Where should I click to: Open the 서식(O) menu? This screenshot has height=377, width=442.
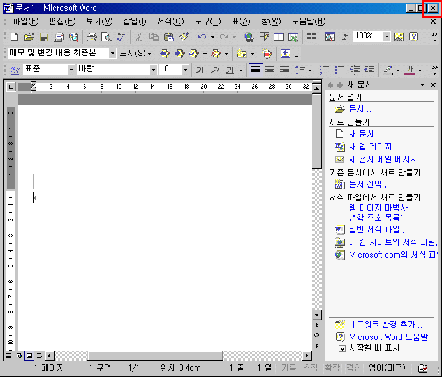170,22
